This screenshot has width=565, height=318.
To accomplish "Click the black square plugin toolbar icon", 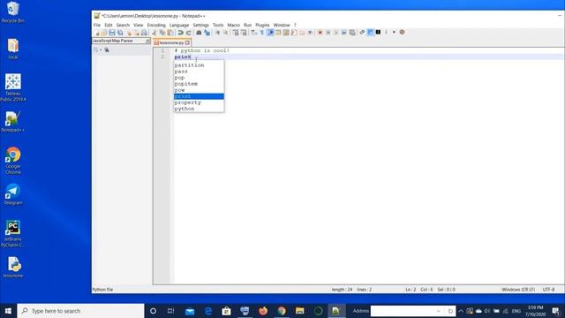I will click(x=378, y=33).
